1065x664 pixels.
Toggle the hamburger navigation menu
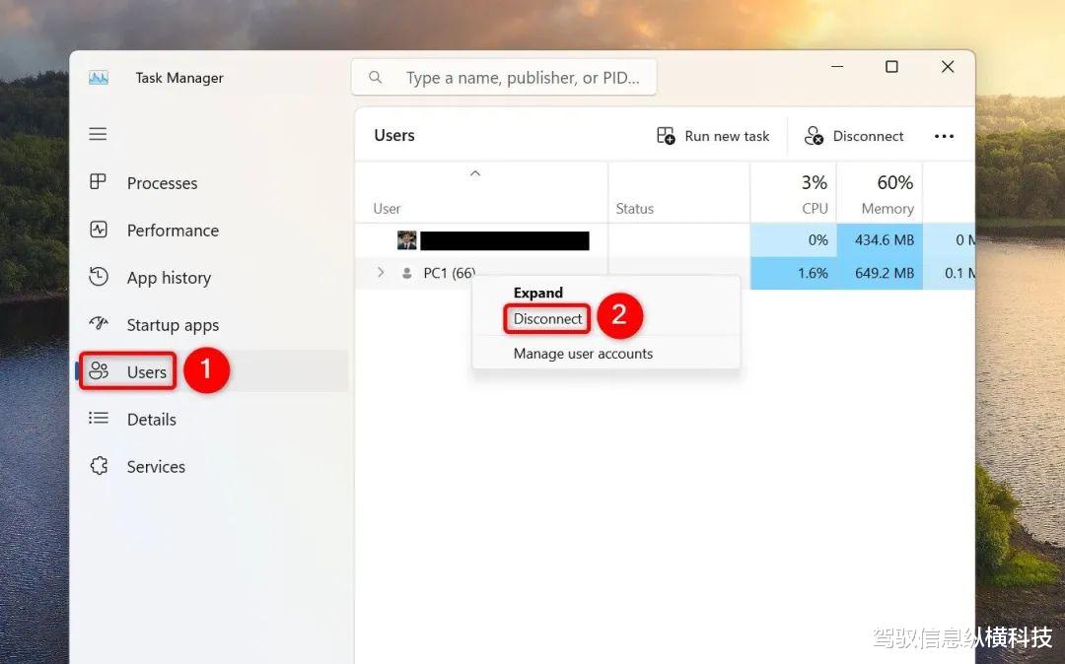tap(98, 134)
